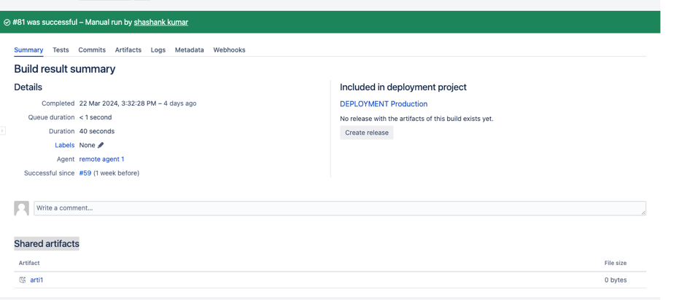Open the Metadata tab

tap(190, 50)
